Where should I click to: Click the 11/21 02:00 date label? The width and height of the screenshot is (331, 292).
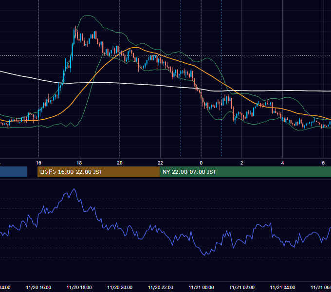click(242, 287)
